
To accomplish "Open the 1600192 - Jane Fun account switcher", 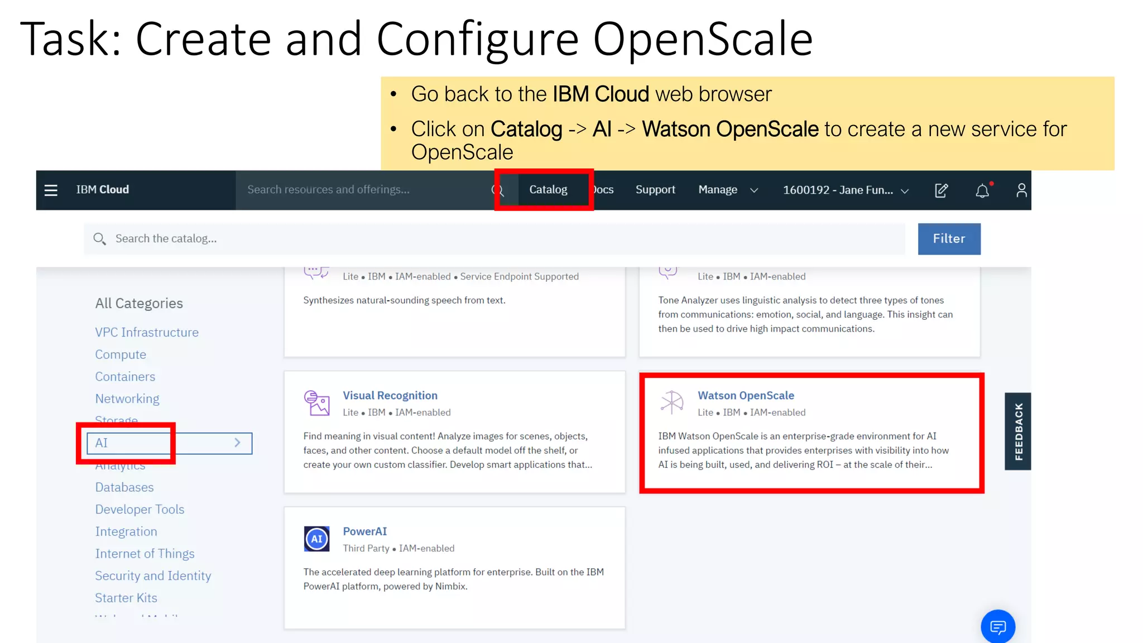I will click(x=846, y=190).
